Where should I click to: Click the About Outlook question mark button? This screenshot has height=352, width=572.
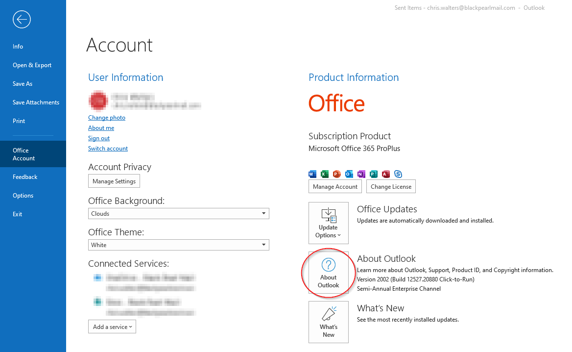[x=328, y=274]
